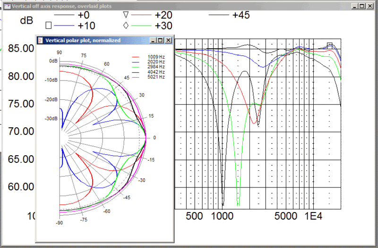Click the -45 degree polar angle label
The width and height of the screenshot is (378, 248).
pos(127,197)
